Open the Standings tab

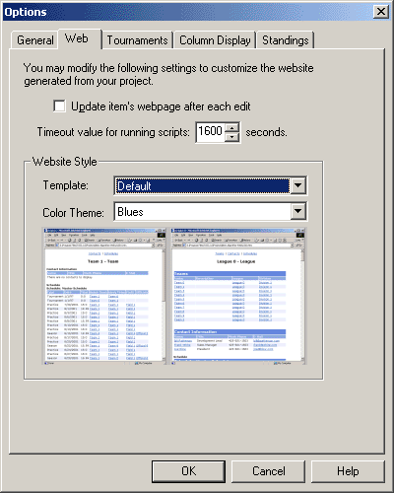(286, 40)
